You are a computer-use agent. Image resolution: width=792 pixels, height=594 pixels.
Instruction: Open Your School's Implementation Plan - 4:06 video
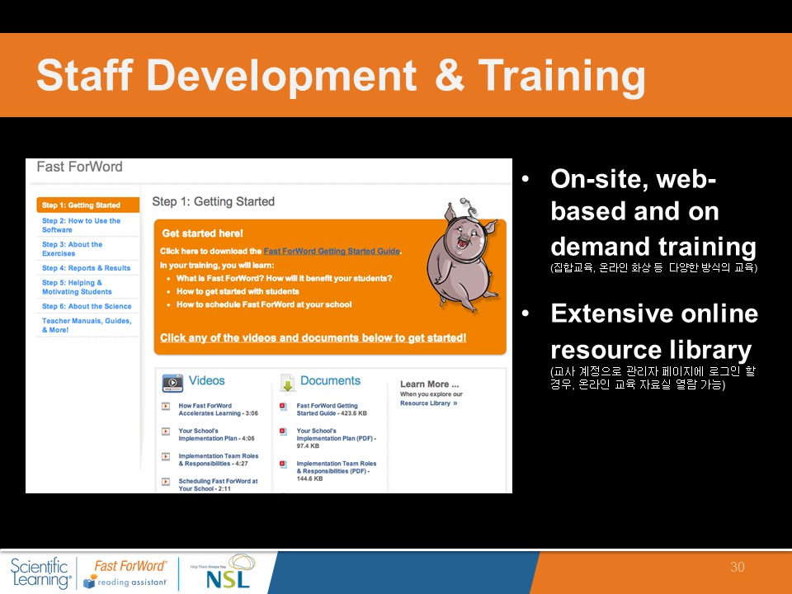coord(216,435)
